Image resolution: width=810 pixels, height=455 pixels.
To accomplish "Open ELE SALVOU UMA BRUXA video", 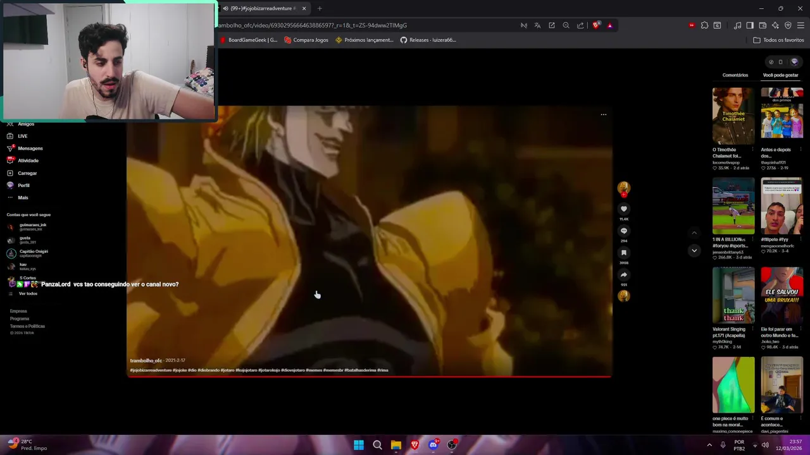I will tap(782, 296).
